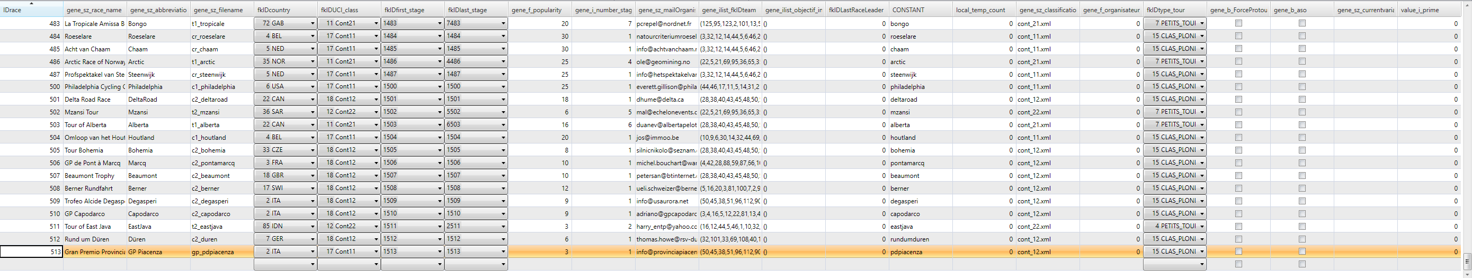The width and height of the screenshot is (1472, 278).
Task: Open type tour dropdown for Tour of East Java
Action: pyautogui.click(x=1202, y=226)
